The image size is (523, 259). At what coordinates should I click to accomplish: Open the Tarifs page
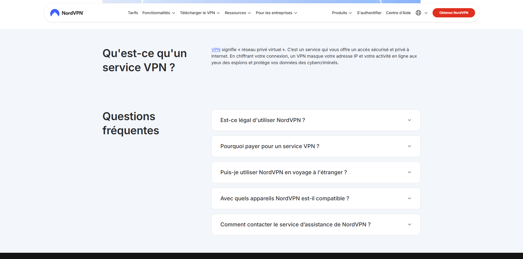tap(133, 13)
